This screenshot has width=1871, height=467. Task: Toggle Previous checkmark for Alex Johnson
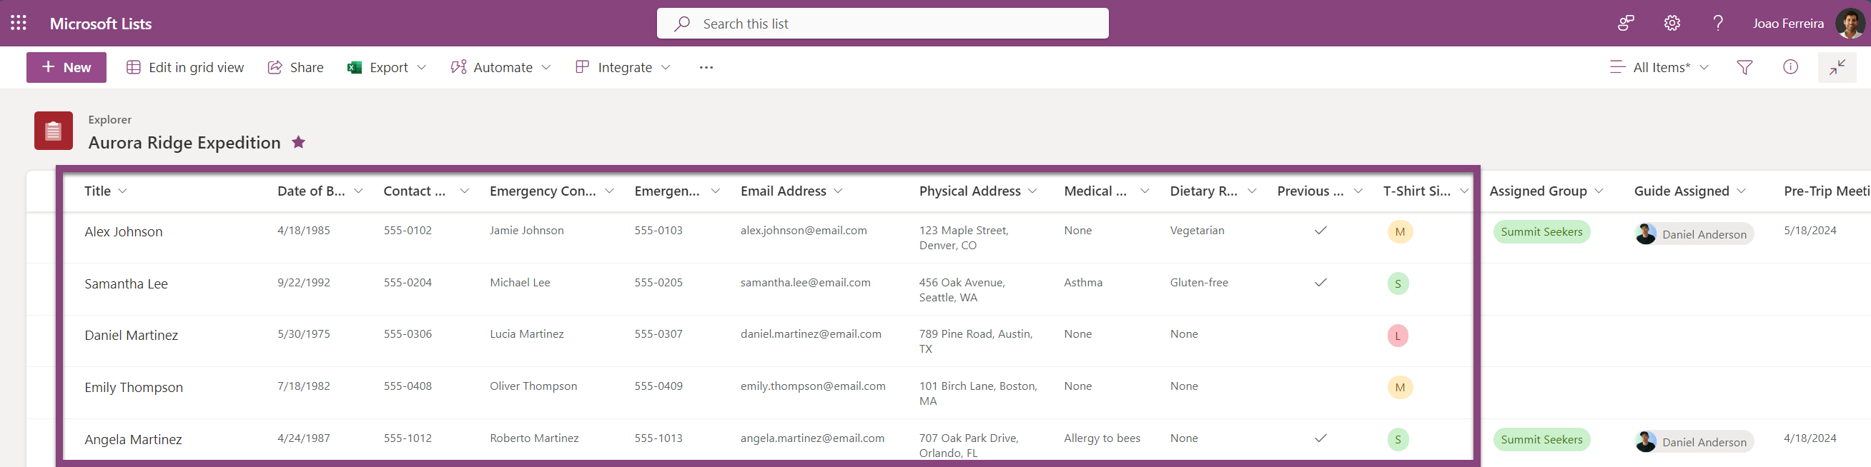point(1320,231)
